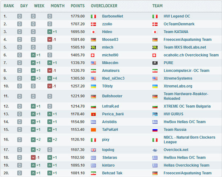Open the HW Legend OC team page
The height and width of the screenshot is (177, 222).
(x=177, y=16)
